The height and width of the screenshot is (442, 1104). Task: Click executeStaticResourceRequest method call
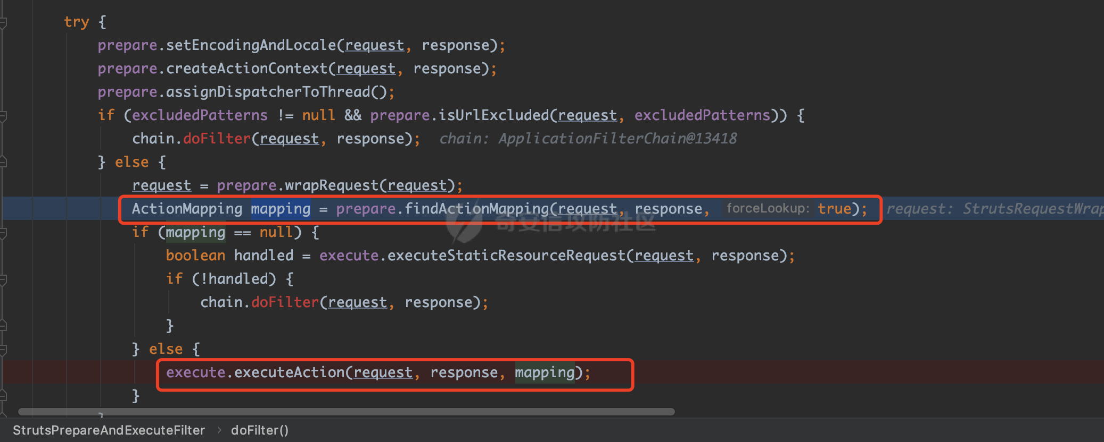(506, 256)
